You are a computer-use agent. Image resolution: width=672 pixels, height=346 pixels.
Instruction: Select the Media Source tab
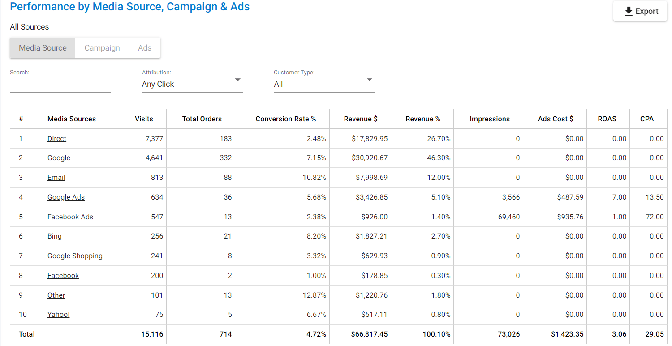coord(43,48)
